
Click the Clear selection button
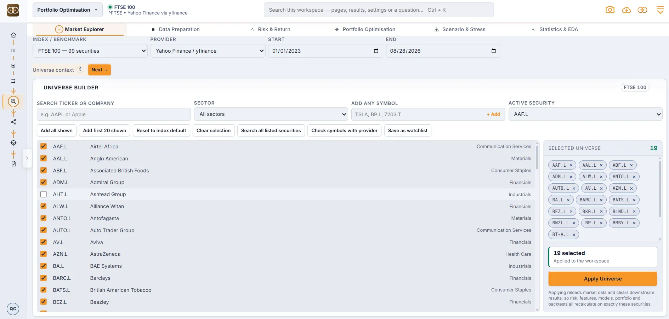214,130
